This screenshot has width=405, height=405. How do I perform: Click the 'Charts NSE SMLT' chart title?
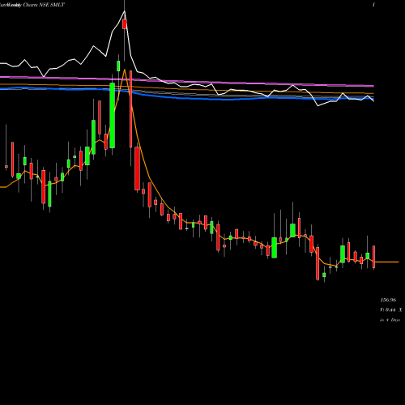tap(44, 5)
